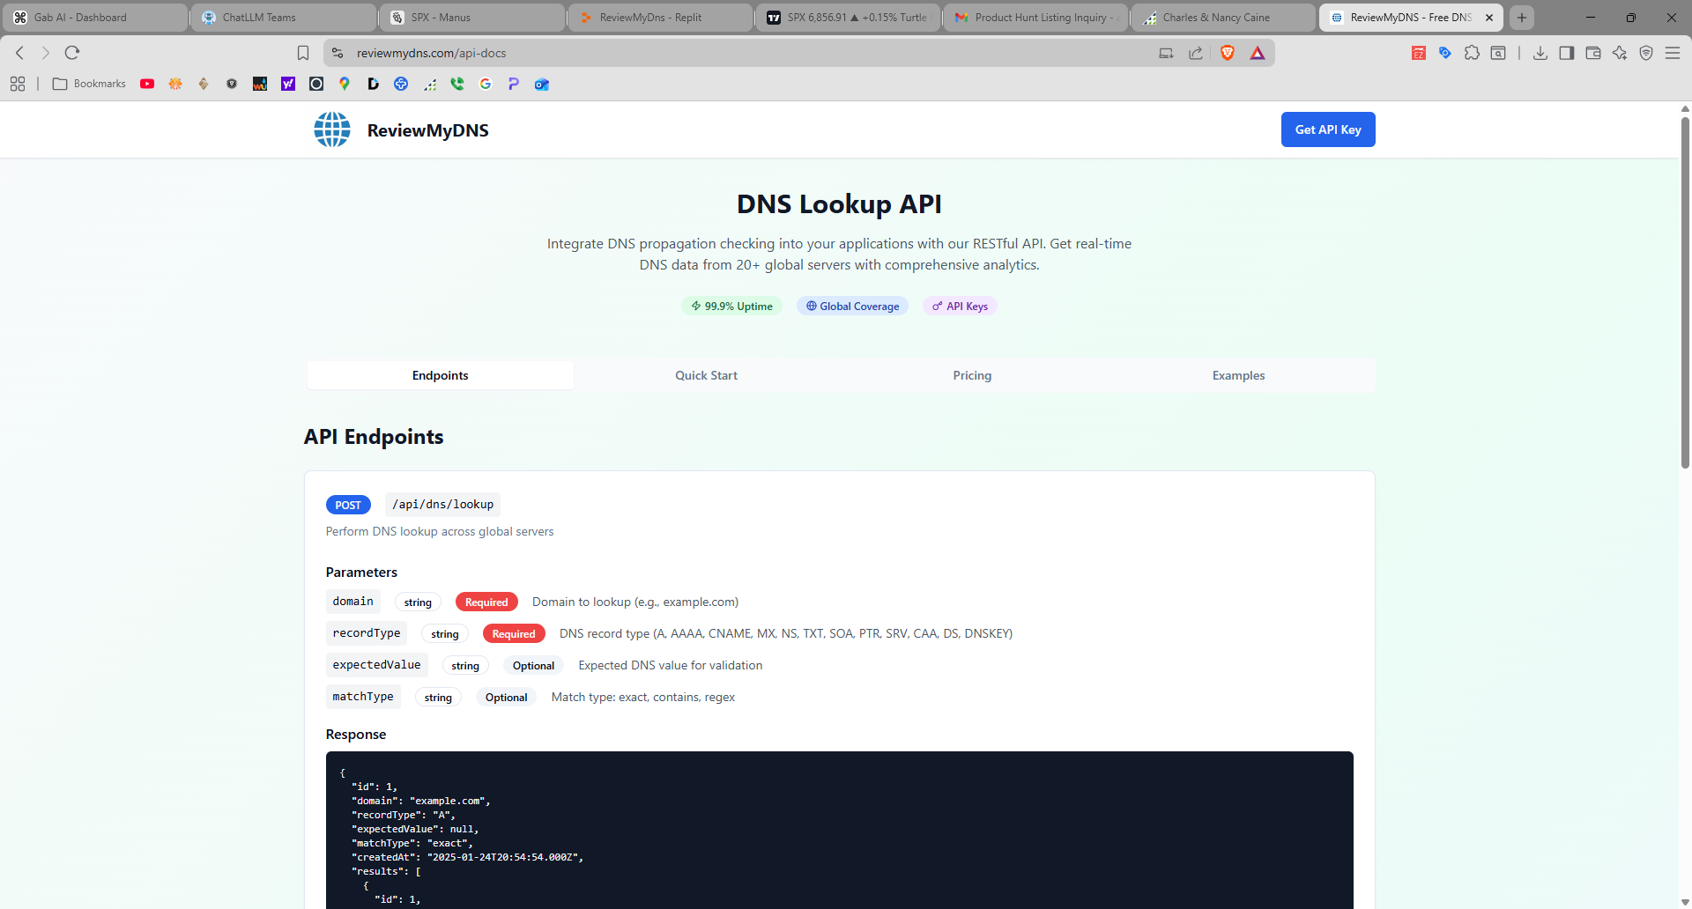Open the Brave Wallet icon
Viewport: 1692px width, 909px height.
point(1593,53)
